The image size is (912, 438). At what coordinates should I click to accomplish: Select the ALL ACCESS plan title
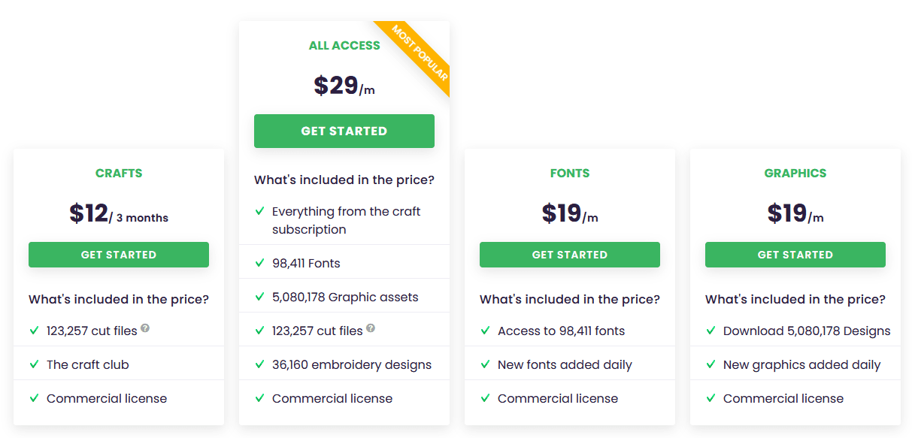point(344,45)
